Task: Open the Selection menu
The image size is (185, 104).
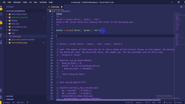Action: (x=17, y=2)
